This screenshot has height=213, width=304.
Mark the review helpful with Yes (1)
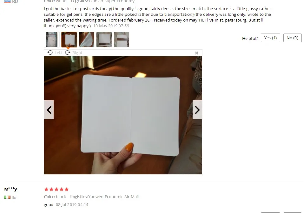tap(270, 38)
